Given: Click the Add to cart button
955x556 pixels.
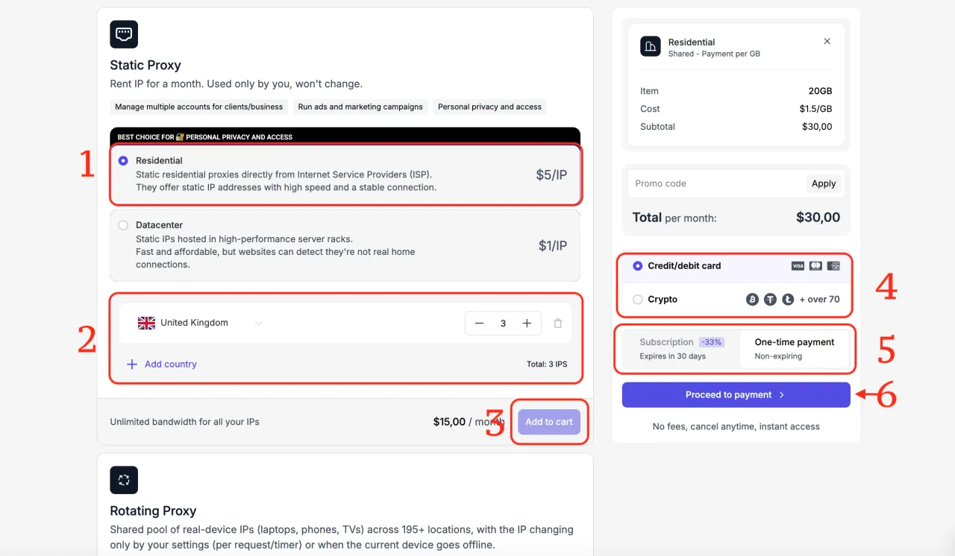Looking at the screenshot, I should point(549,422).
